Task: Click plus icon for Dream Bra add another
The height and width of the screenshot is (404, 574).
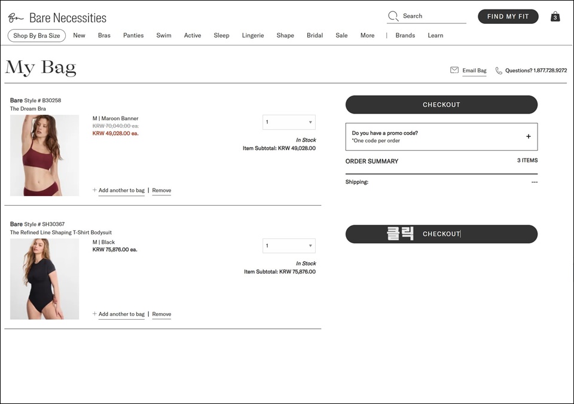Action: (94, 190)
